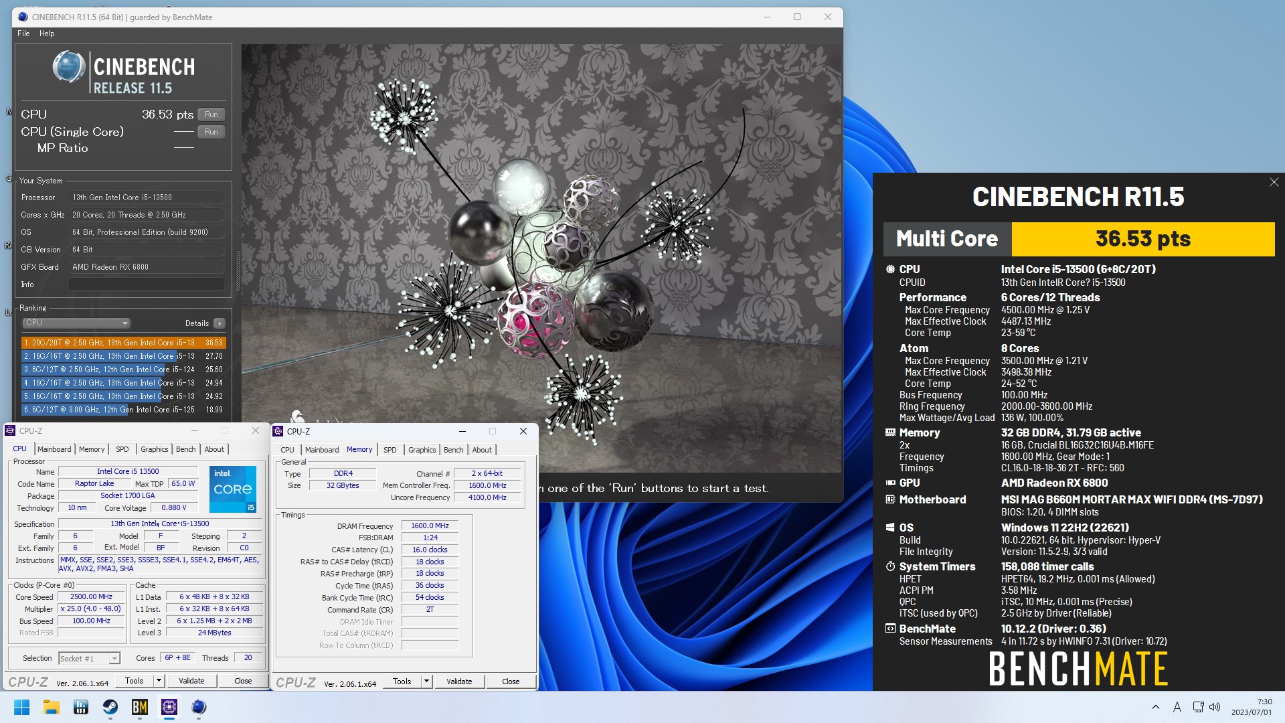The image size is (1285, 723).
Task: Click Close button in right CPU-Z window
Action: pyautogui.click(x=511, y=681)
